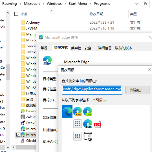Screen dimensions: 152x152
Task: Select the red PDF document icon
Action: pyautogui.click(x=98, y=124)
